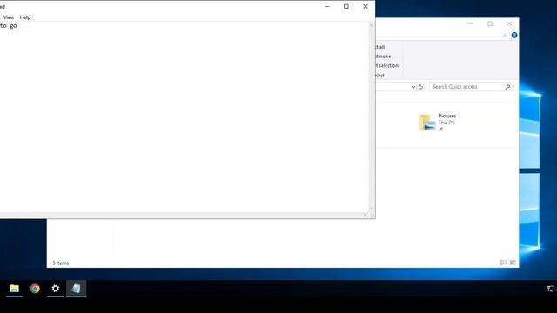This screenshot has width=557, height=313.
Task: Switch Explorer to details view icon
Action: (503, 263)
